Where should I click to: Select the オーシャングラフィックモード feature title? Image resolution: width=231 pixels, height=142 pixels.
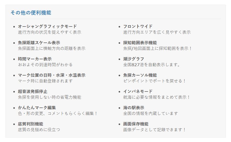pyautogui.click(x=47, y=26)
